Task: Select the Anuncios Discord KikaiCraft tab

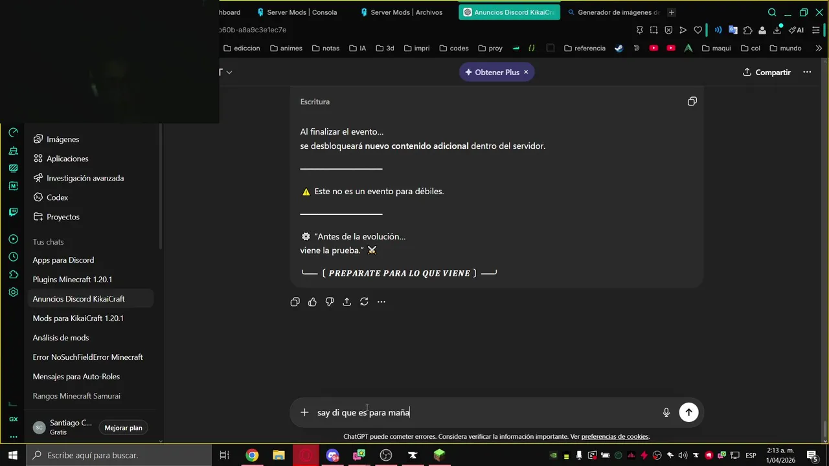Action: [509, 12]
